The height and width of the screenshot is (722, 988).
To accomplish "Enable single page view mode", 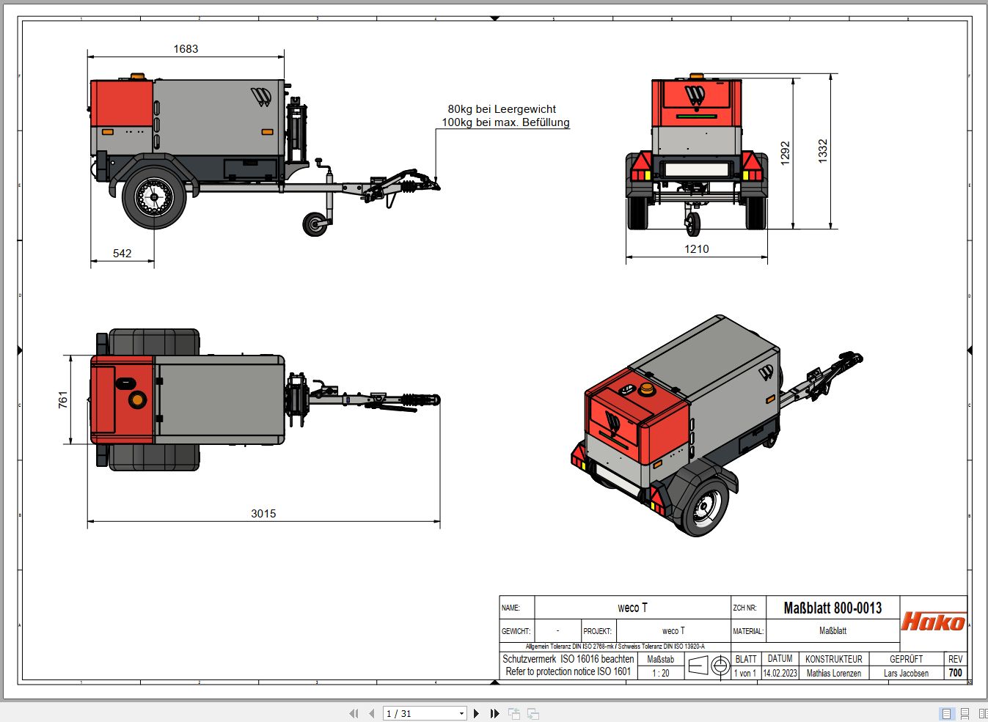I will [946, 713].
